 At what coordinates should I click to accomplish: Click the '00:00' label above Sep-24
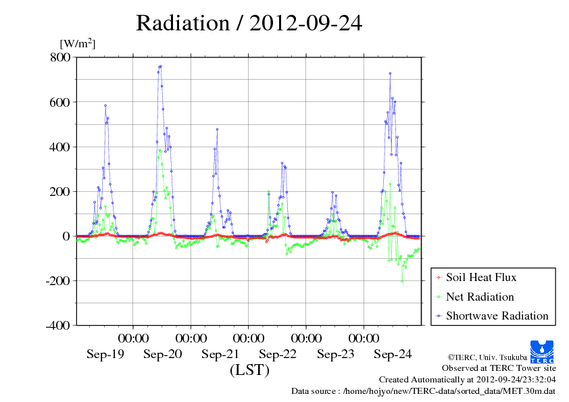pos(364,338)
